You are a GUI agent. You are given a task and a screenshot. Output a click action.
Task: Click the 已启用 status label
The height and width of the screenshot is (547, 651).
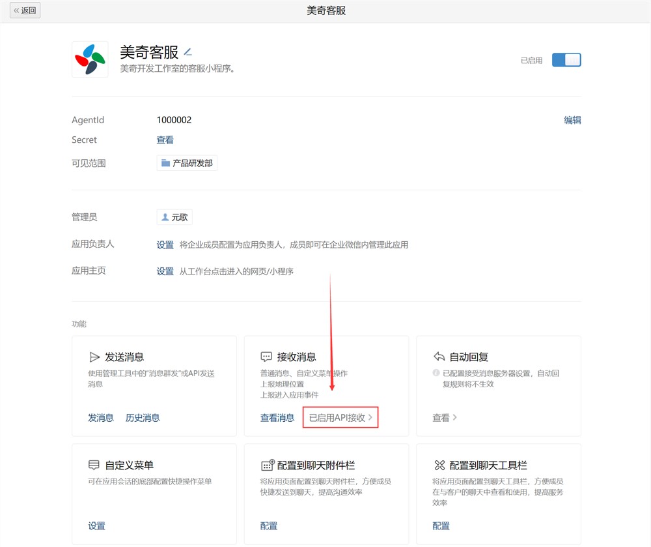click(x=531, y=61)
